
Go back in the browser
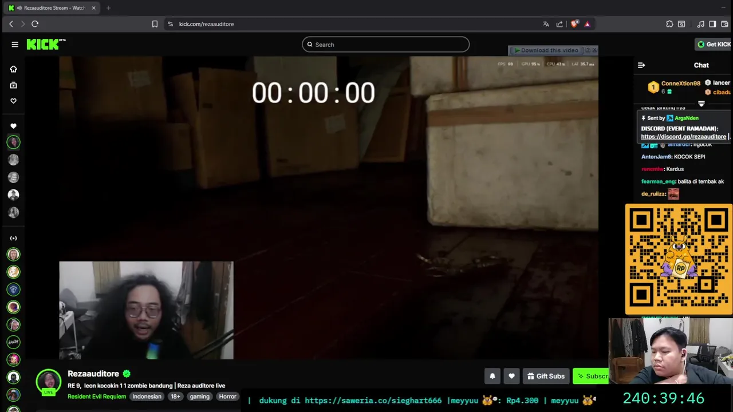click(x=11, y=24)
